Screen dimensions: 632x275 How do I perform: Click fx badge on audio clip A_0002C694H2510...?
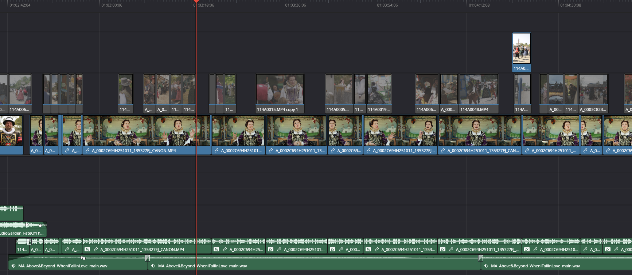(527, 250)
